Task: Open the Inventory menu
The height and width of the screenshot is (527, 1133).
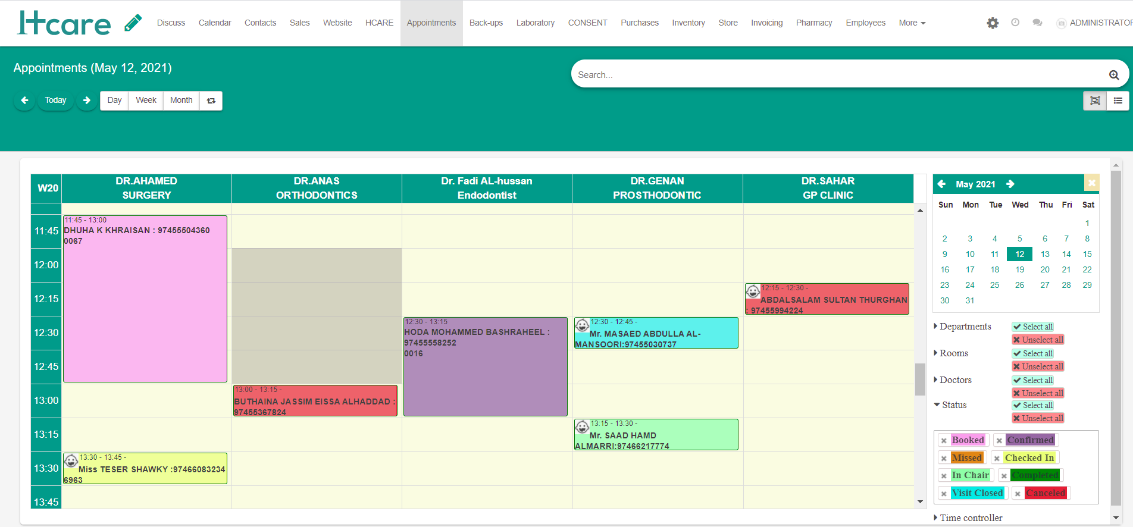Action: coord(688,23)
